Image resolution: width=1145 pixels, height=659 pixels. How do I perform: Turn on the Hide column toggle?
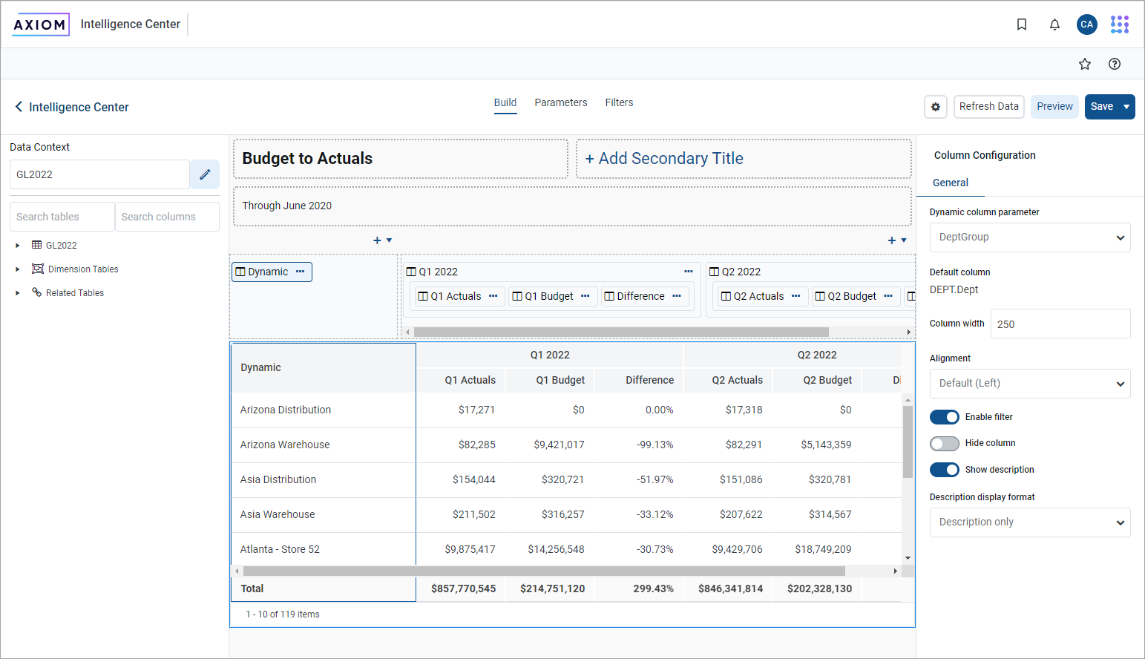tap(945, 444)
